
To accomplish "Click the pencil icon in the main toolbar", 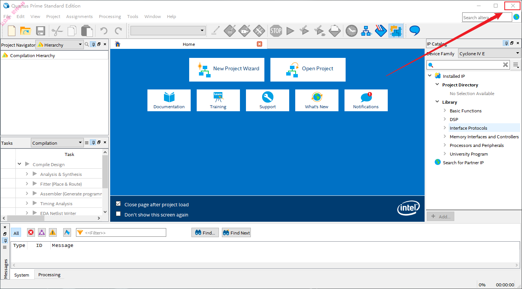I will point(215,31).
